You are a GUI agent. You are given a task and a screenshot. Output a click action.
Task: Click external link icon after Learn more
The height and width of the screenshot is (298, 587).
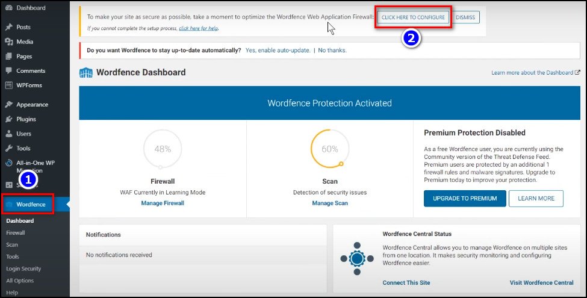coord(577,72)
